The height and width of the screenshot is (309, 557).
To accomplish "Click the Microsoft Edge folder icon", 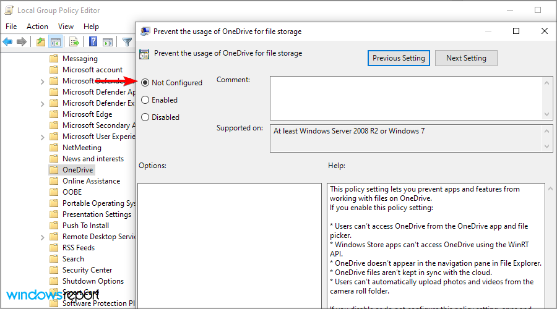I will [54, 114].
